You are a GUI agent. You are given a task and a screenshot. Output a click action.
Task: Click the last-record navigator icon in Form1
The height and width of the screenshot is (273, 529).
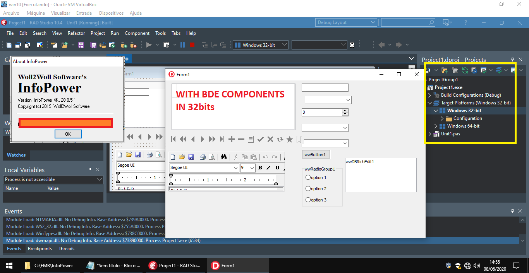222,139
